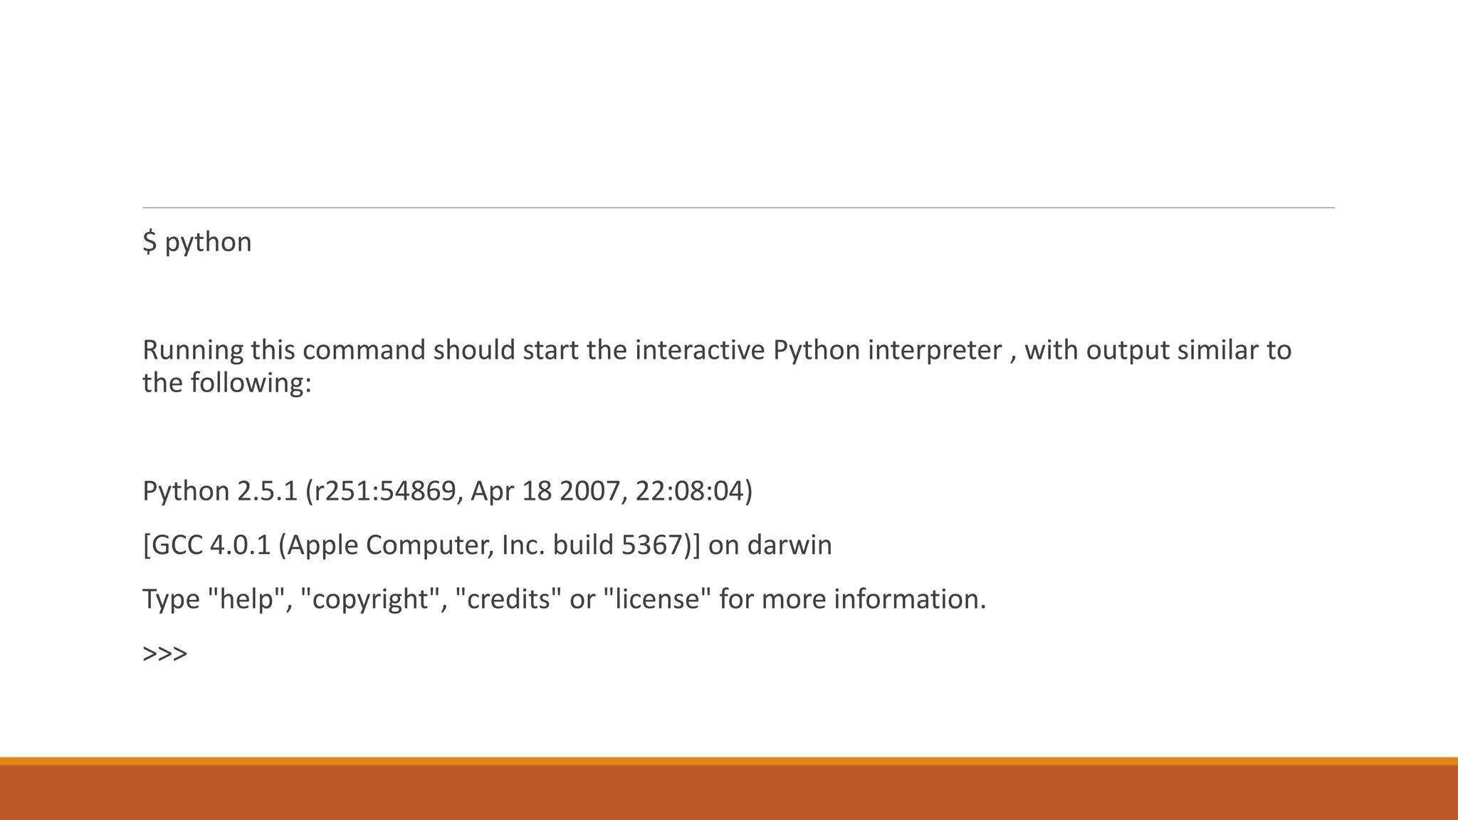Click the "$ python" command line
Viewport: 1458px width, 820px height.
tap(197, 243)
